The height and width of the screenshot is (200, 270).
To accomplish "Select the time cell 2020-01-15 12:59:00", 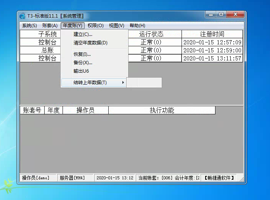I will 212,50.
